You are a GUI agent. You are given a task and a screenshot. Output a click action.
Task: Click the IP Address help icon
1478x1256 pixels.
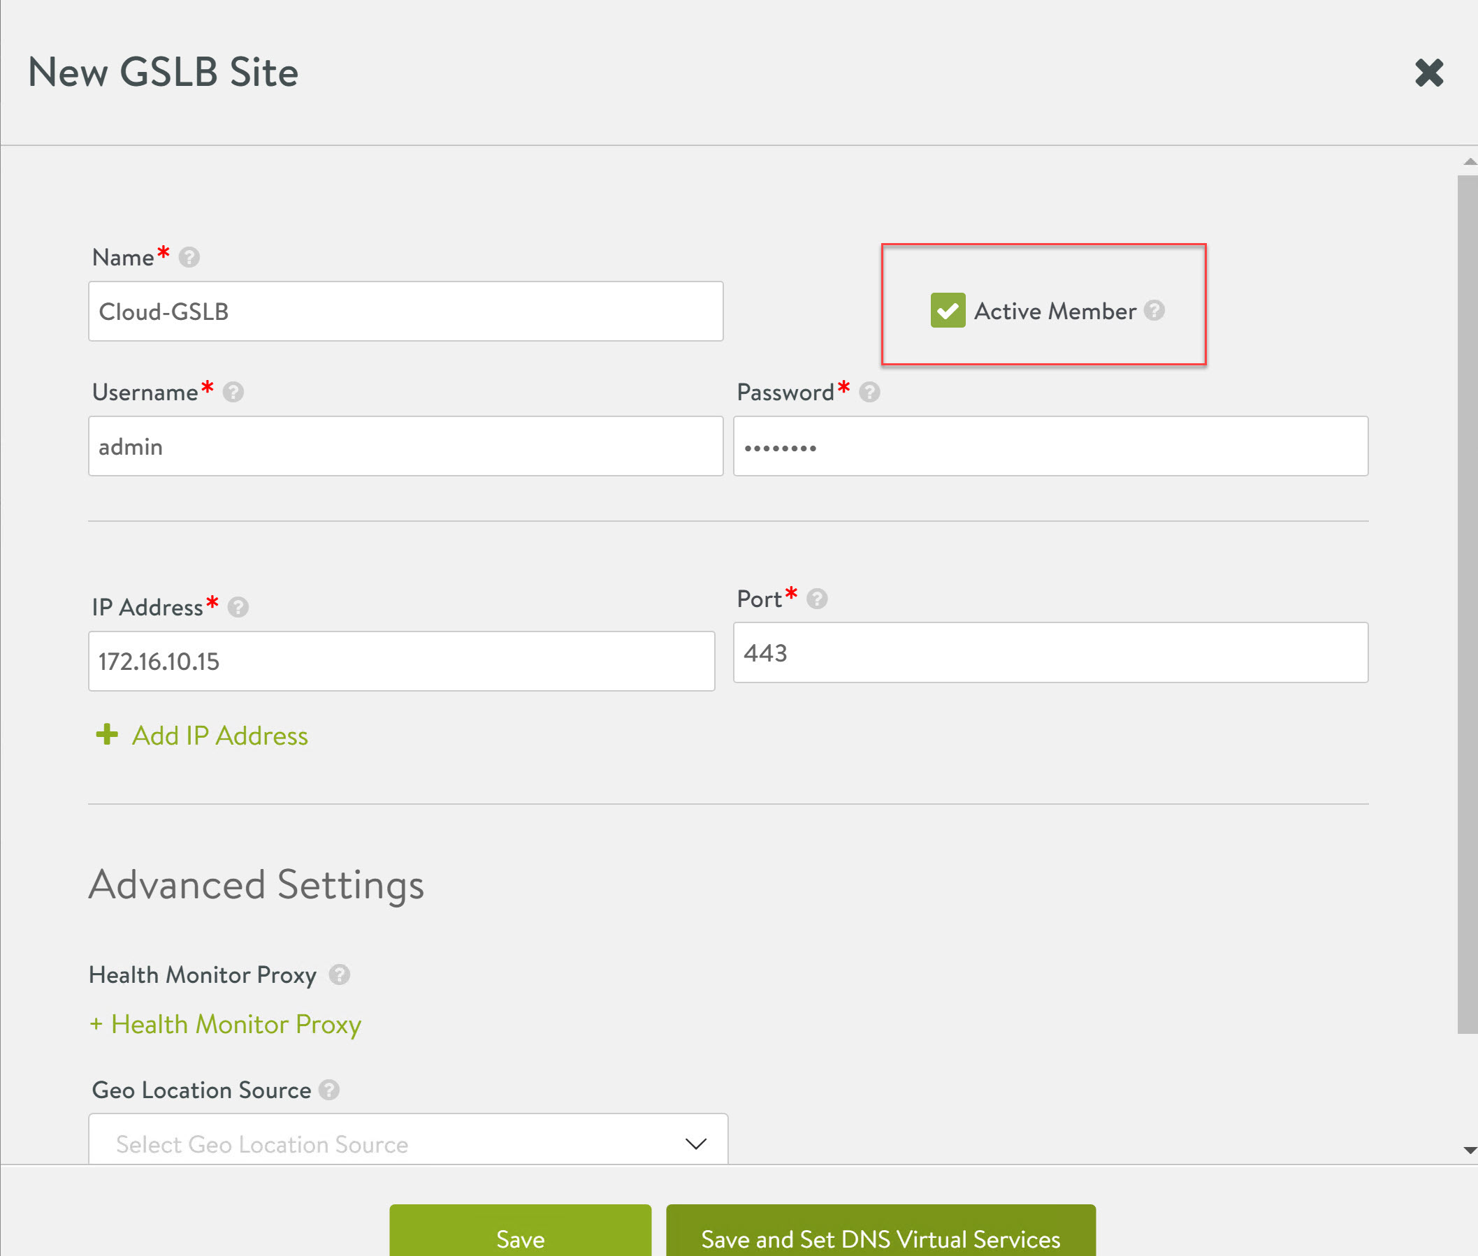238,606
